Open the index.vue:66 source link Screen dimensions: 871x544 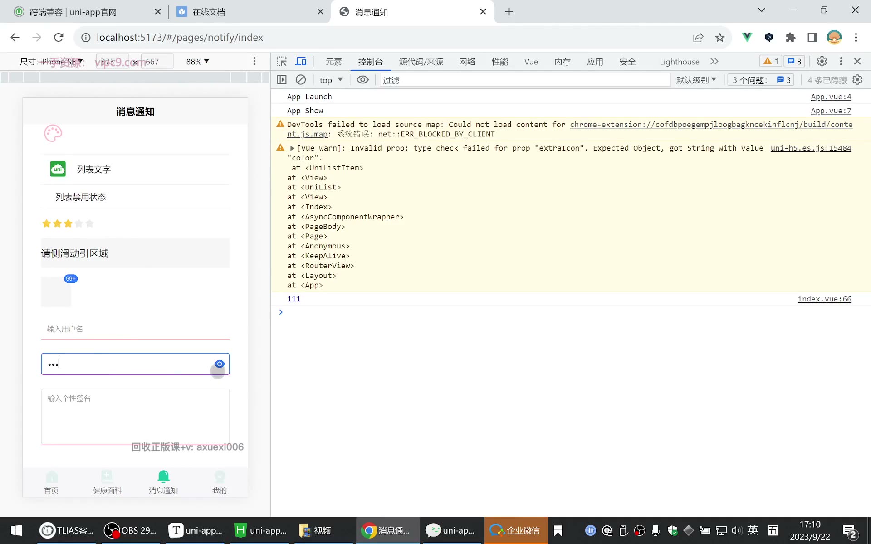tap(824, 299)
